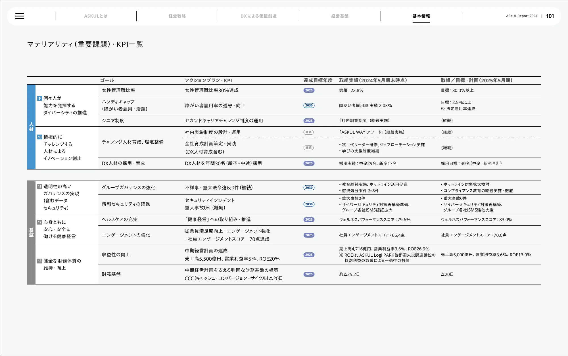Click the number 10 materiality icon
Image resolution: width=568 pixels, height=356 pixels.
pyautogui.click(x=39, y=137)
